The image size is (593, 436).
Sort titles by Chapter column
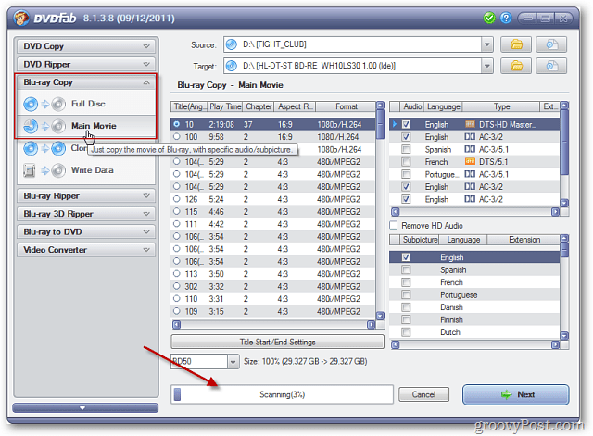click(x=259, y=107)
